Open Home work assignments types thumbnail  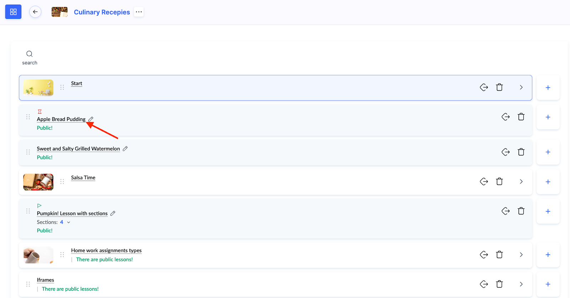pos(38,255)
